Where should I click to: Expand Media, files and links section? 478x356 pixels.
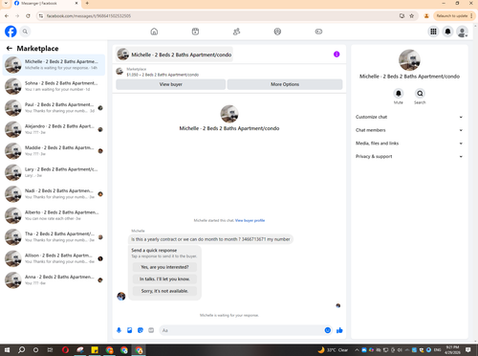pyautogui.click(x=409, y=144)
